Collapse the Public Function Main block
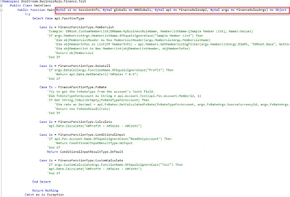Image resolution: width=290 pixels, height=197 pixels. tap(1, 10)
